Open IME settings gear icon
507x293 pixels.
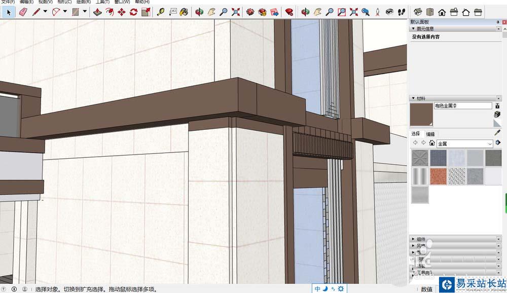point(341,289)
